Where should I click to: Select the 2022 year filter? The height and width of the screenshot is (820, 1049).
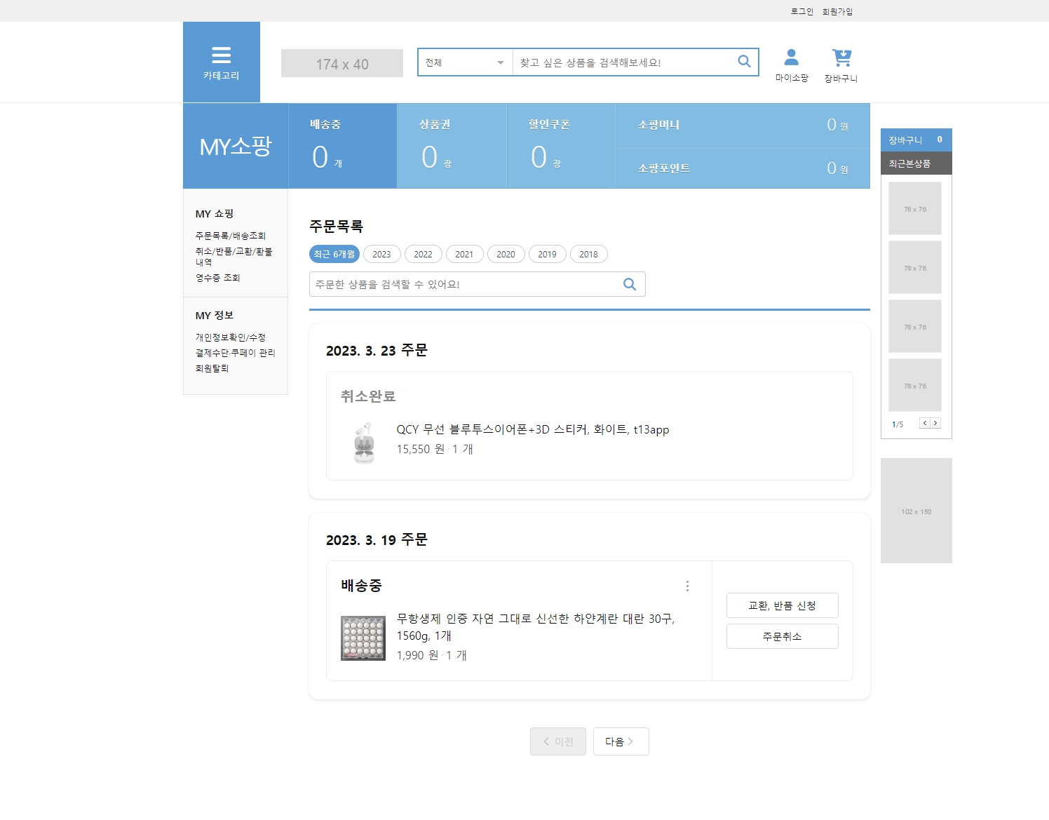click(x=424, y=254)
